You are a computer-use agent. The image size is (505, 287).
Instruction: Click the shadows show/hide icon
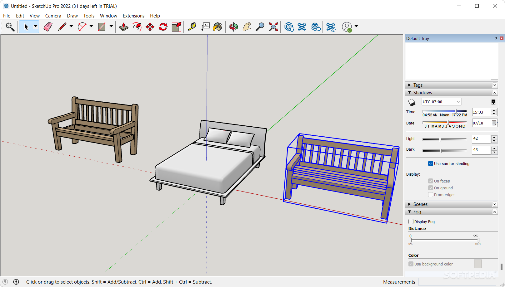(x=412, y=102)
